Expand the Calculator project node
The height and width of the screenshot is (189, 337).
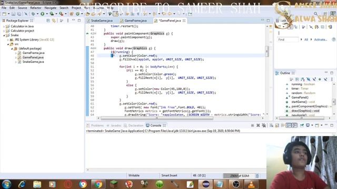coord(4,31)
